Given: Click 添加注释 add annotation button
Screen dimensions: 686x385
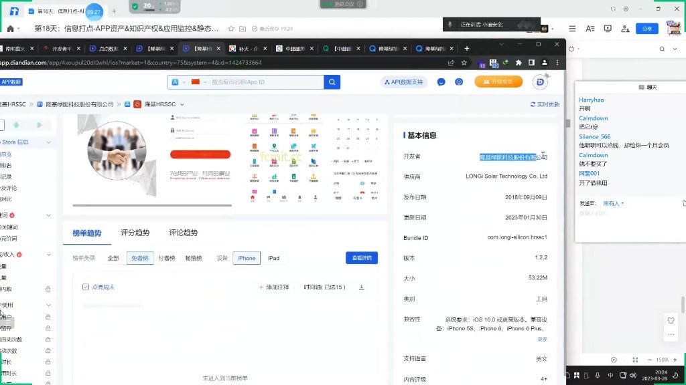Looking at the screenshot, I should 274,287.
